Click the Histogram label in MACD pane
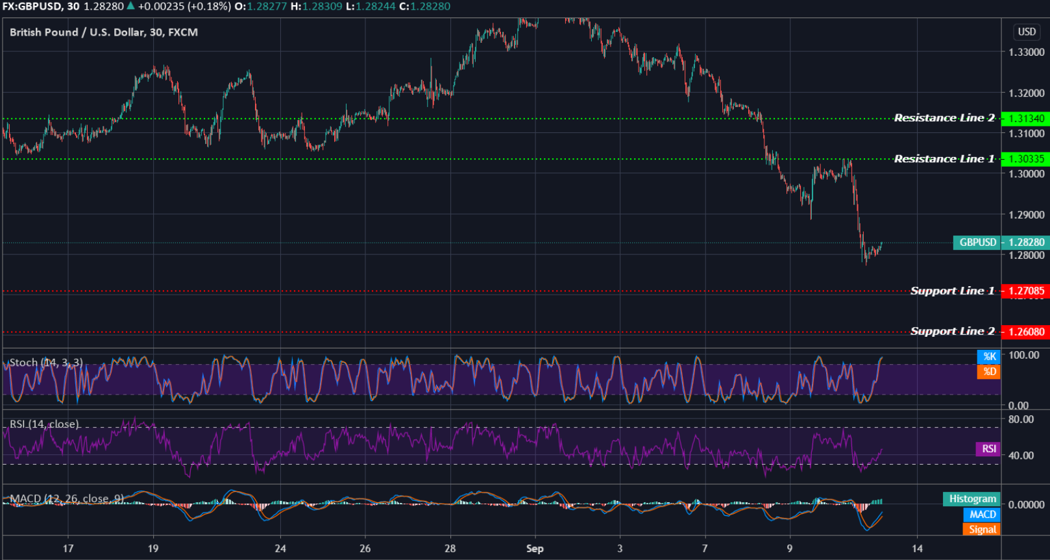Screen dimensions: 1050x560 971,499
